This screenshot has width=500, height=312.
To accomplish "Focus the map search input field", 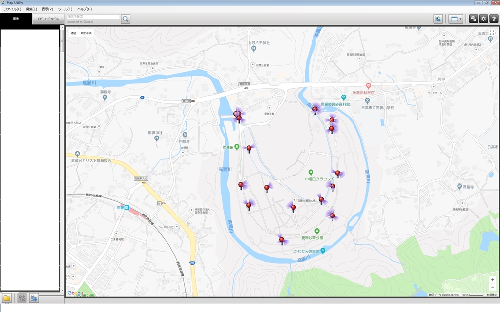I will point(93,17).
